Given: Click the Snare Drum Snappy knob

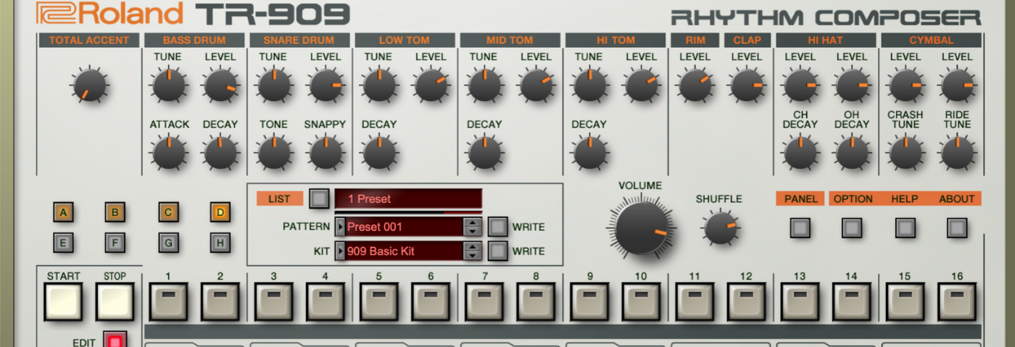Looking at the screenshot, I should click(326, 153).
